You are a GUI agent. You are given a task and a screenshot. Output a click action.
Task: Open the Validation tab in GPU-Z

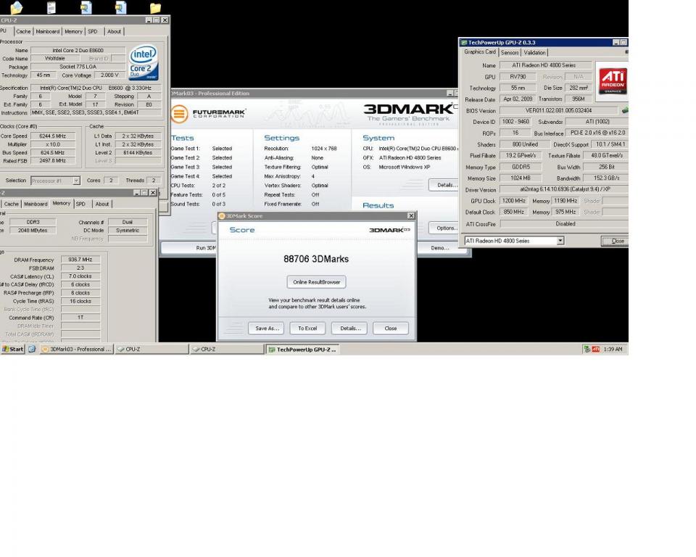pos(534,52)
